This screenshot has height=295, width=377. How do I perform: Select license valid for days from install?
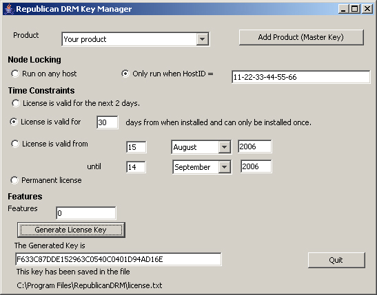coord(14,122)
